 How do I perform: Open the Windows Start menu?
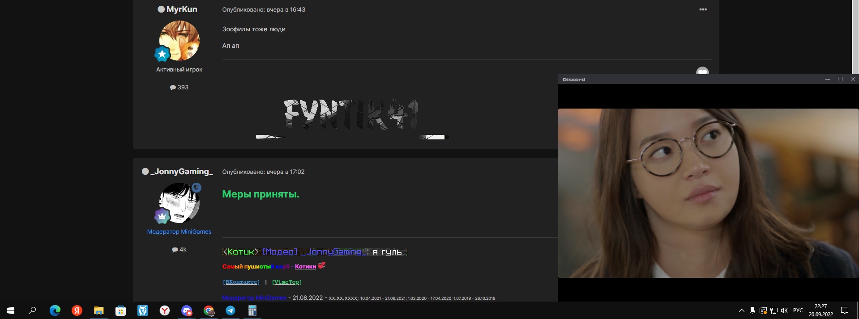pos(11,311)
